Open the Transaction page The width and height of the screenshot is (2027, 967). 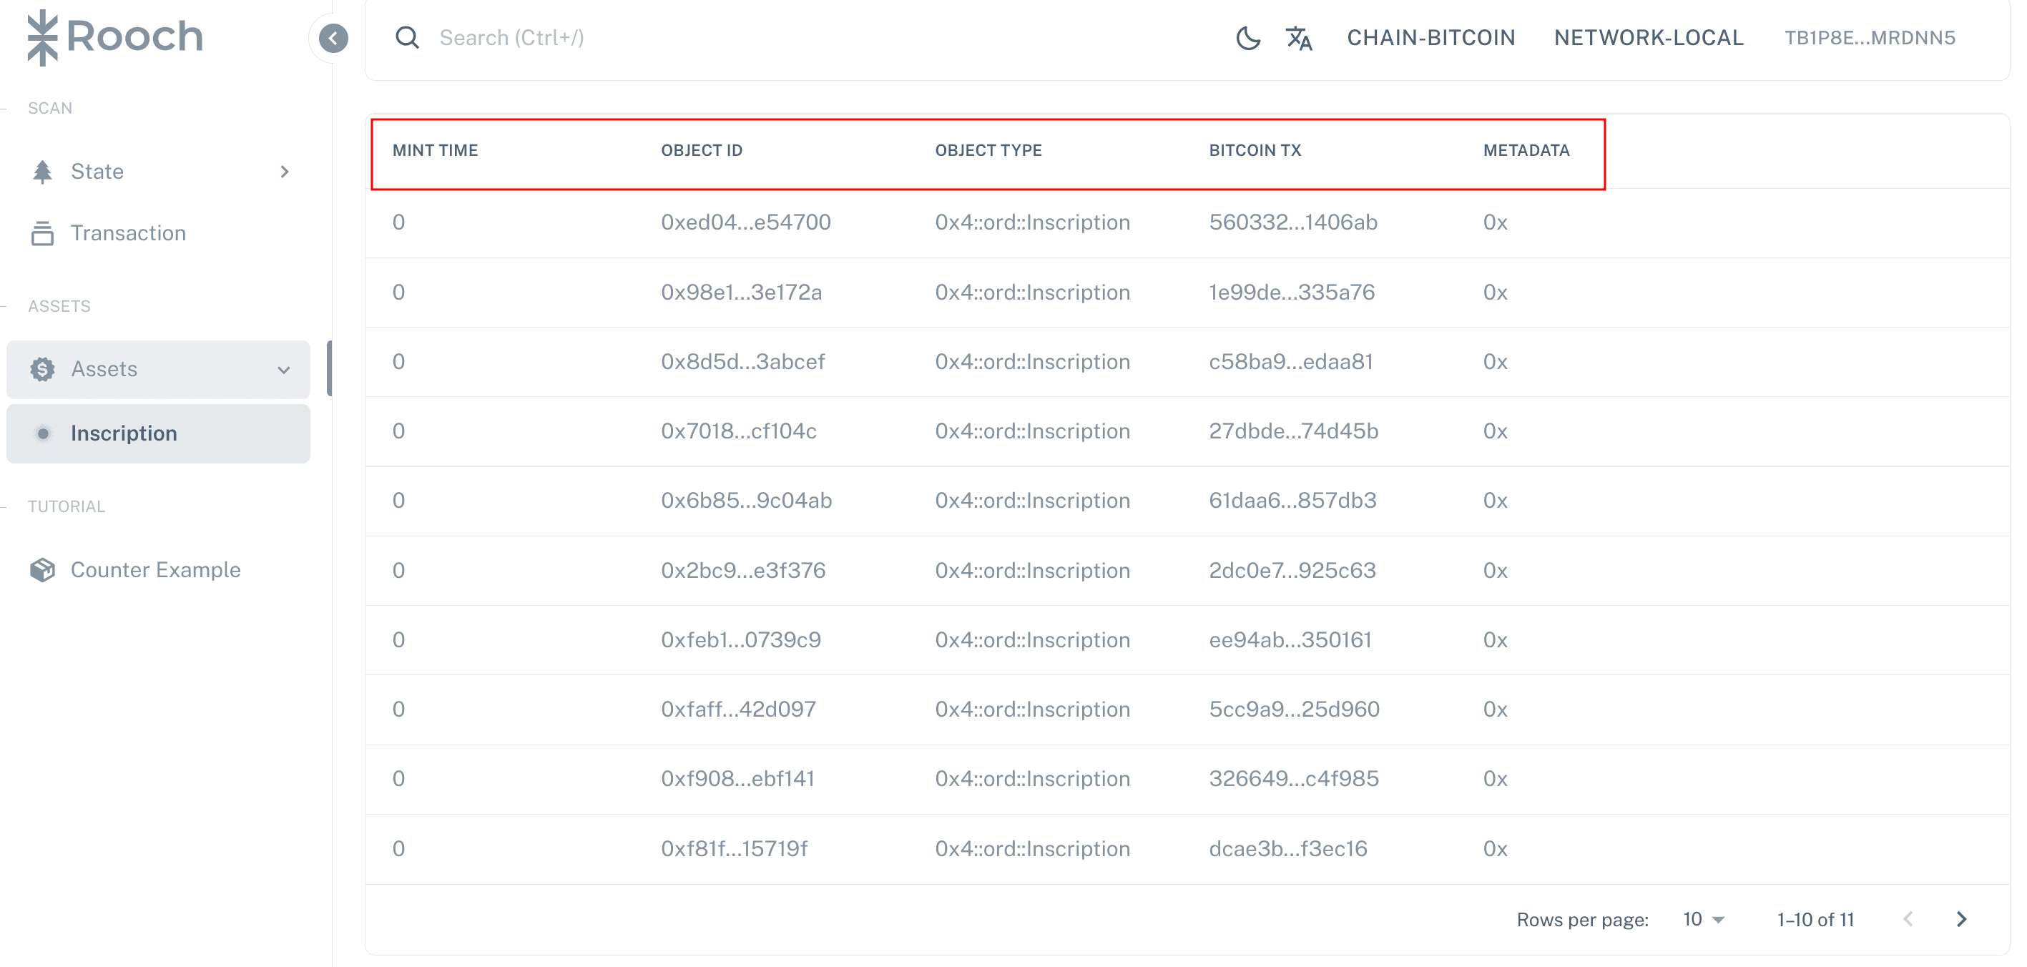pyautogui.click(x=158, y=233)
